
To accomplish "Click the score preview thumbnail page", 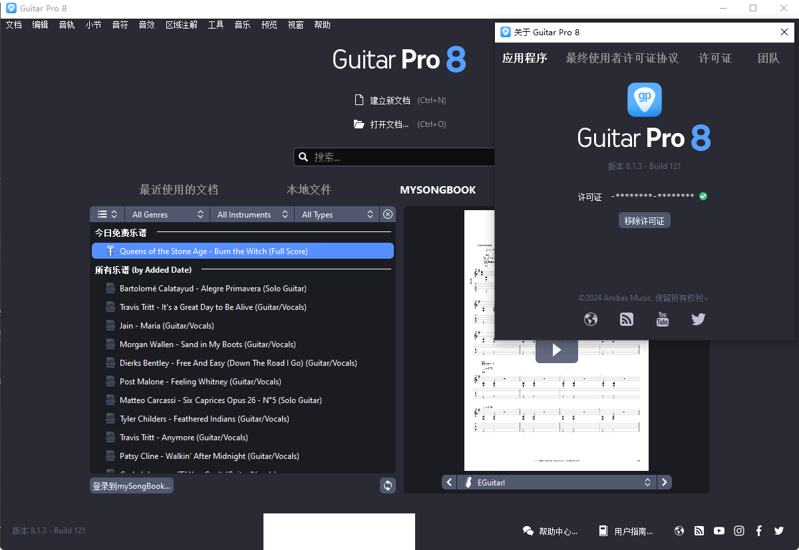I will tap(556, 341).
